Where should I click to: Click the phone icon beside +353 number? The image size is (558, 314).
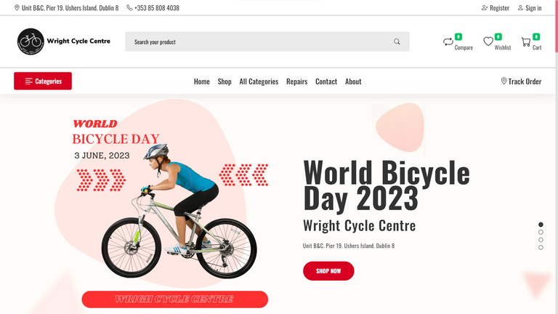(x=129, y=7)
